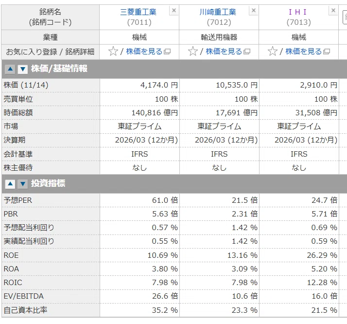This screenshot has width=347, height=324.
Task: Click the 株主優待 row label
Action: (18, 168)
